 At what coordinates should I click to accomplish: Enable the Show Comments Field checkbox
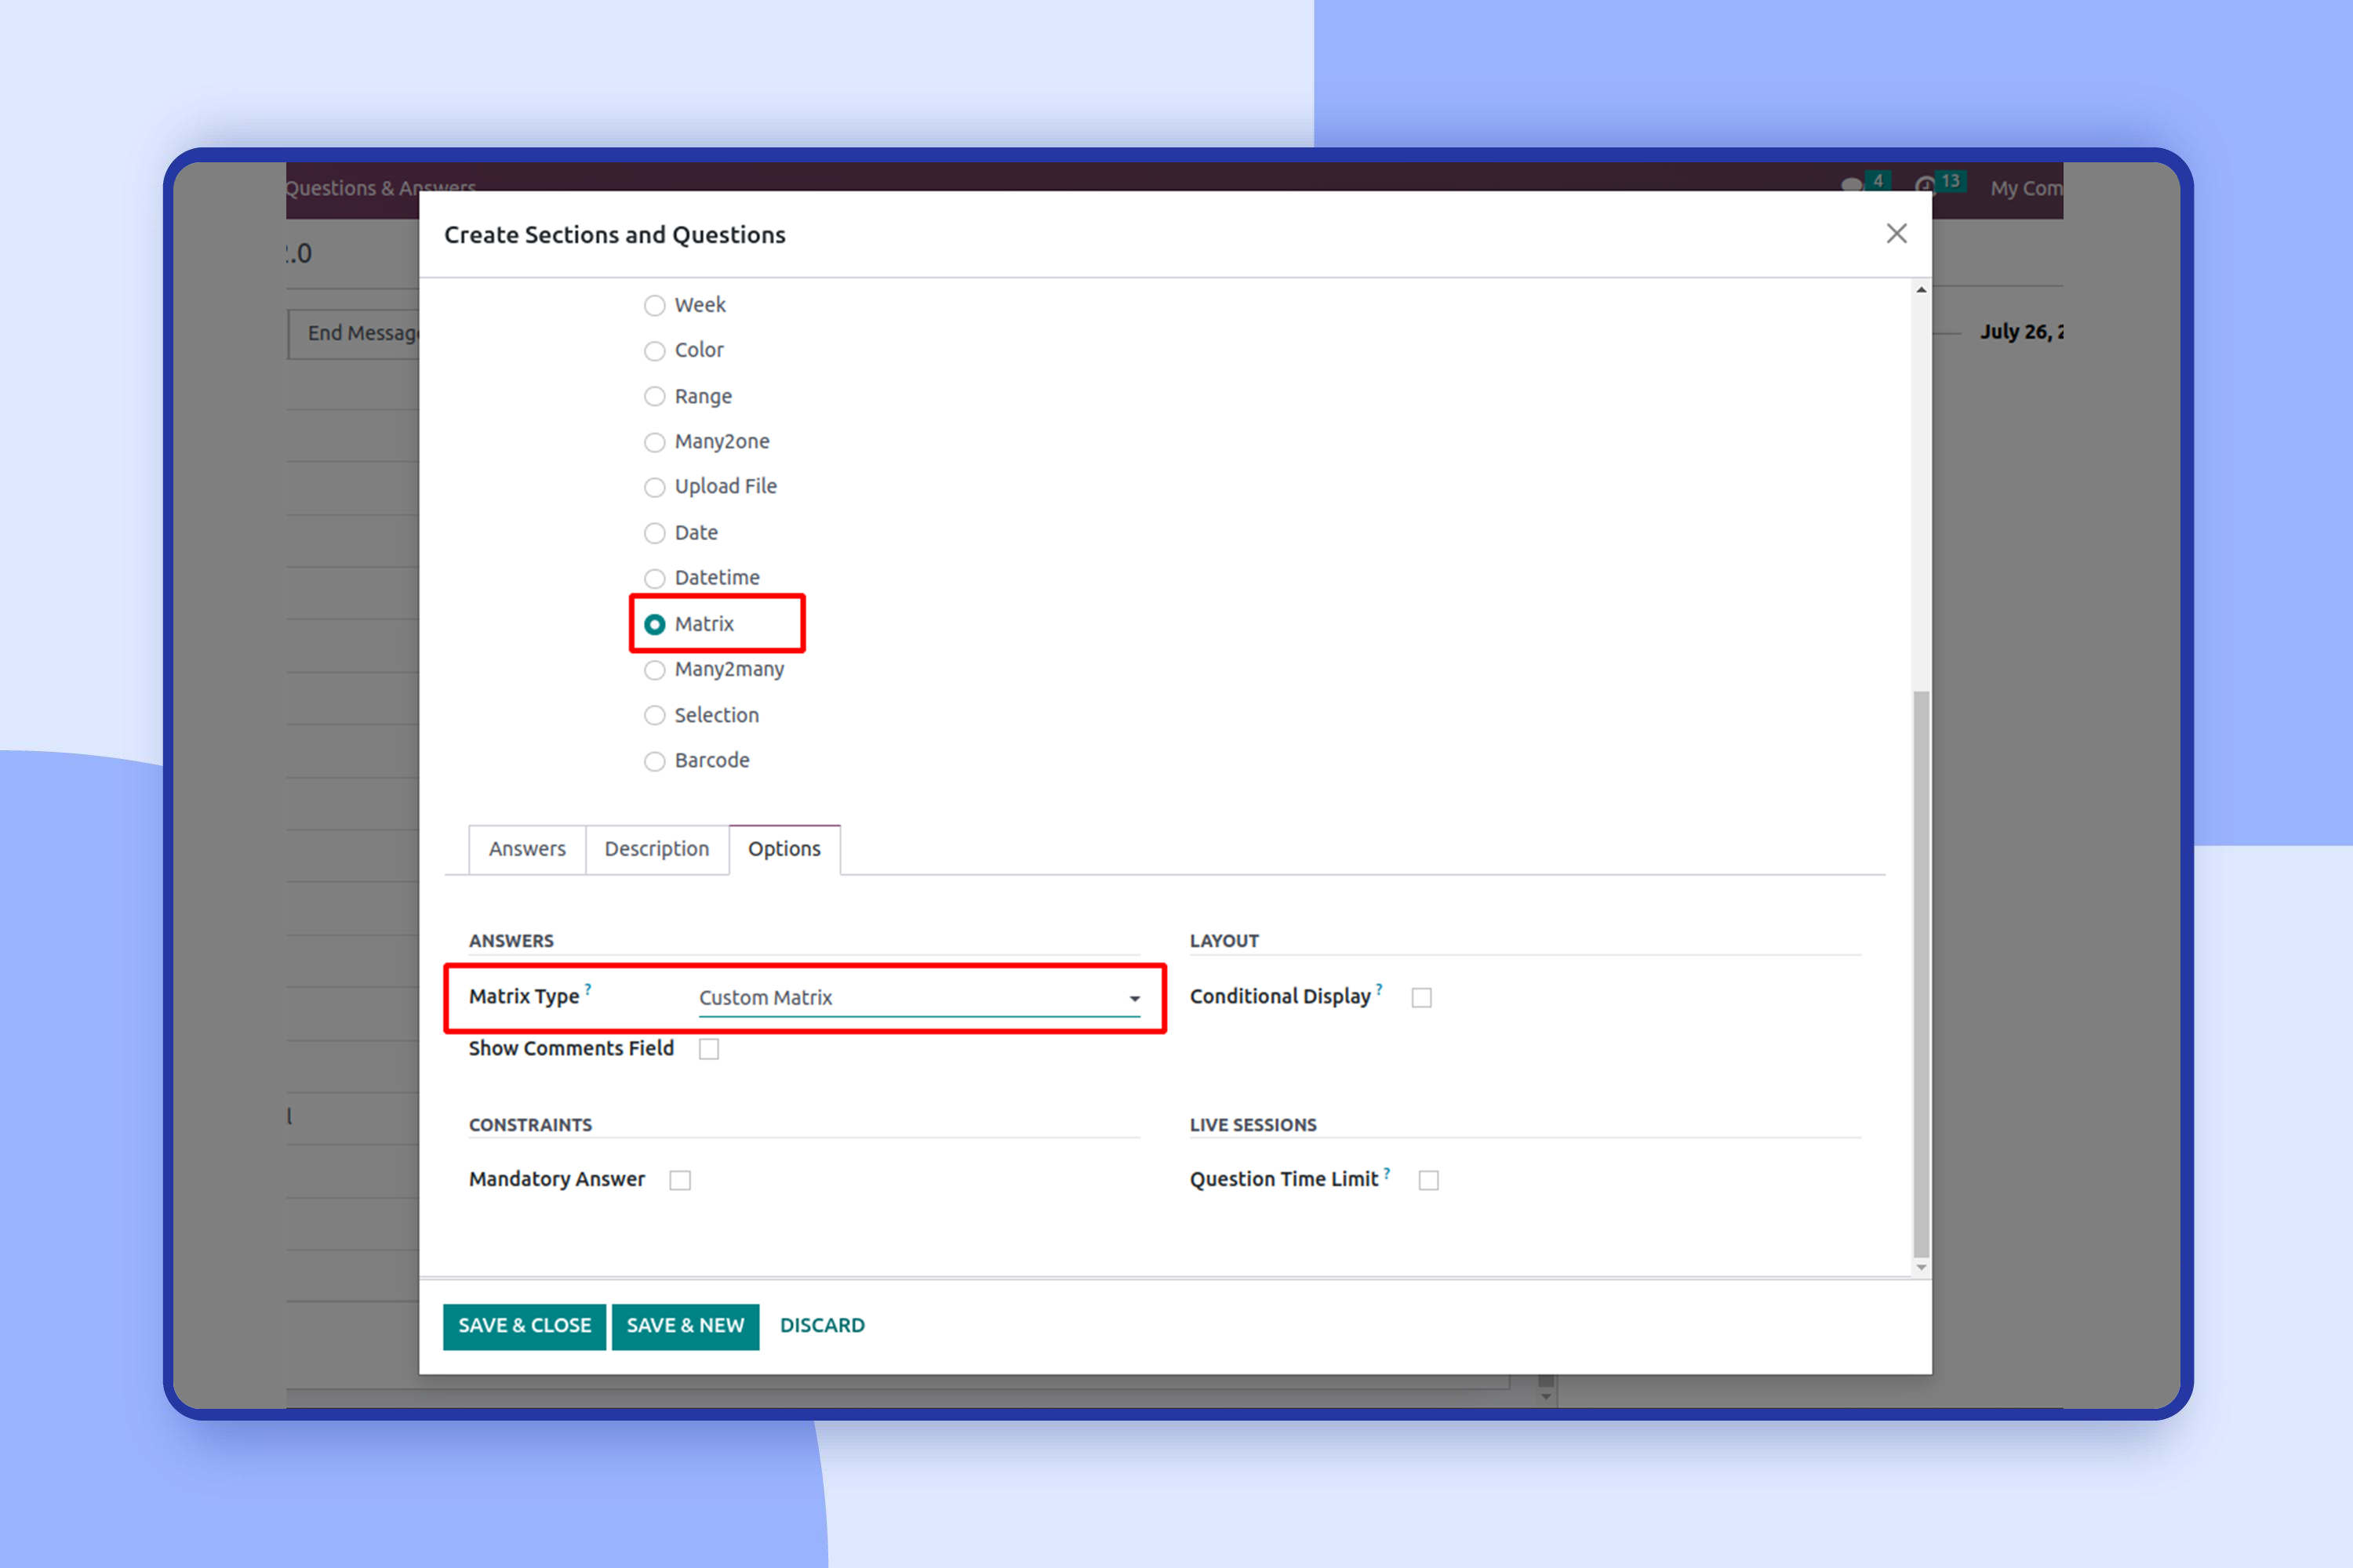click(709, 1049)
